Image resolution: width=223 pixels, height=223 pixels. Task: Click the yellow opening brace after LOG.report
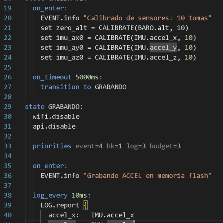coord(85,205)
